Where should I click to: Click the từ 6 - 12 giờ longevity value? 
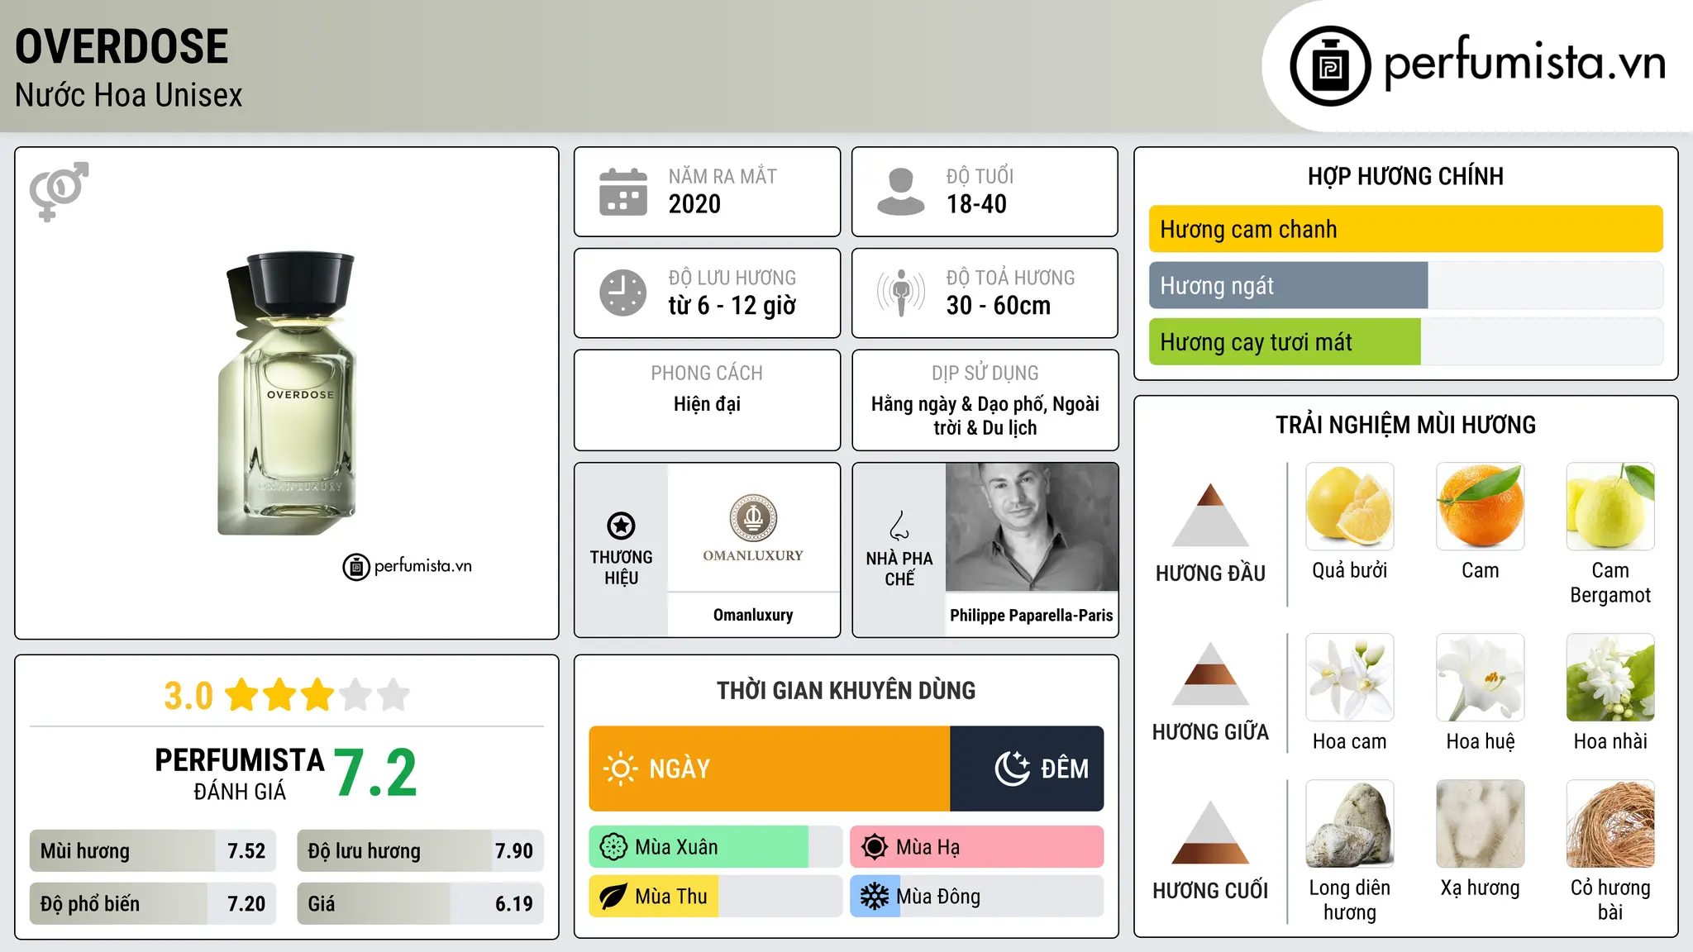pos(732,306)
